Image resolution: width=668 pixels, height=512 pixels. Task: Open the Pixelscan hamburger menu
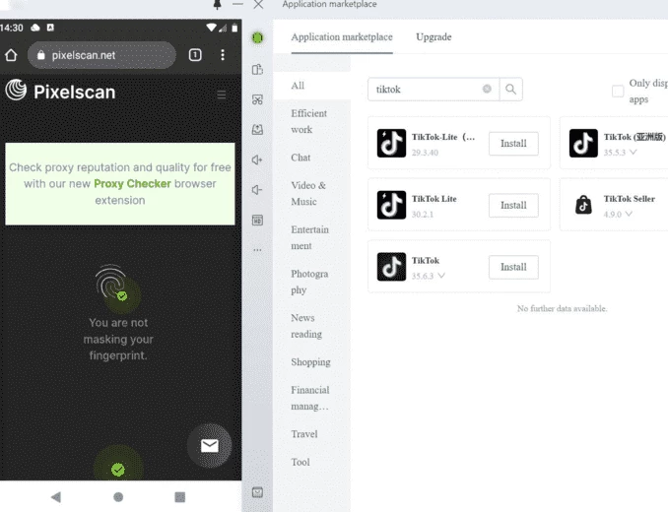[222, 95]
